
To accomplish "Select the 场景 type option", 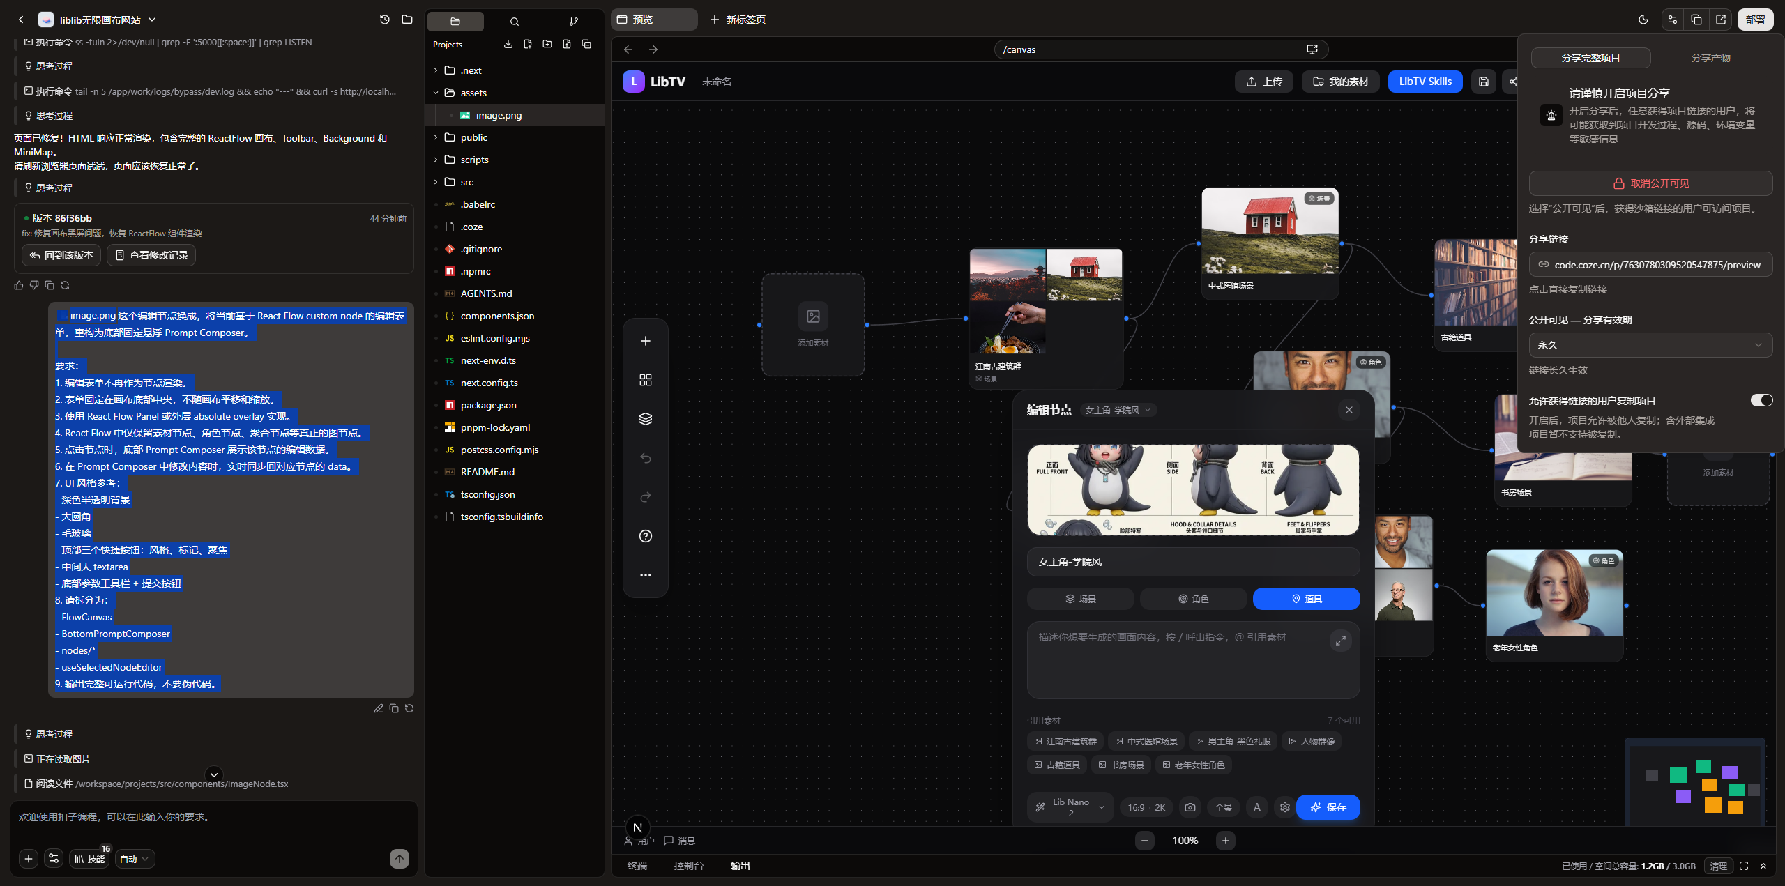I will pyautogui.click(x=1080, y=599).
